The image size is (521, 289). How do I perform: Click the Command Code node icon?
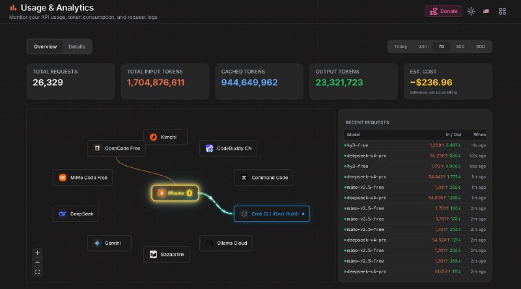click(244, 178)
